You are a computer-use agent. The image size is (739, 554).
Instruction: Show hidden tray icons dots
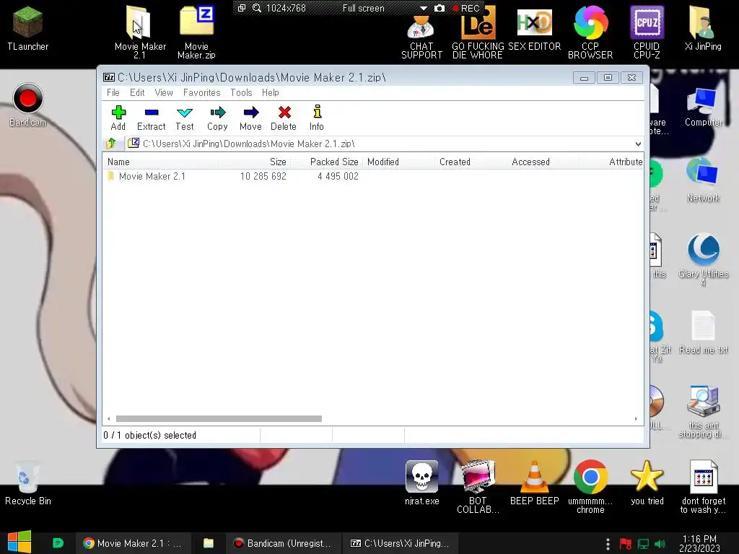[608, 544]
